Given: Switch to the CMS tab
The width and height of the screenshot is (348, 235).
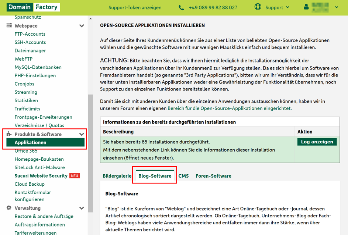Looking at the screenshot, I should (x=183, y=176).
